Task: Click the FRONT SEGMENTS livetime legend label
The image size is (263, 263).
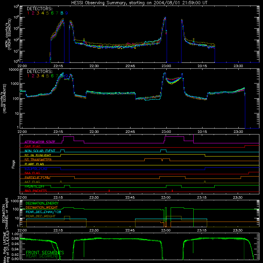Action: 45,252
